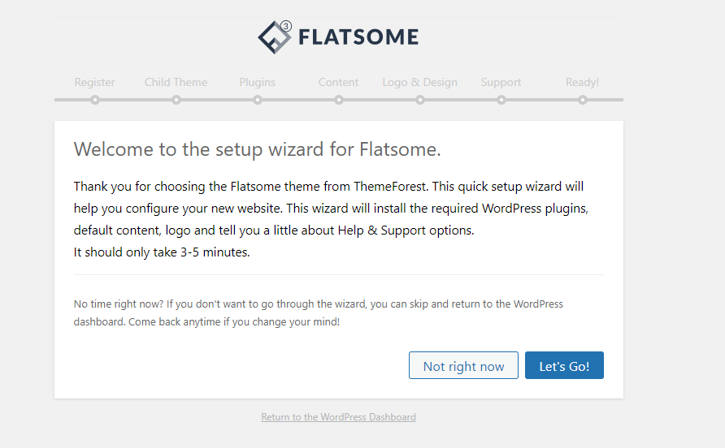This screenshot has width=725, height=448.
Task: Click the progress dot under Plugins
Action: click(258, 100)
